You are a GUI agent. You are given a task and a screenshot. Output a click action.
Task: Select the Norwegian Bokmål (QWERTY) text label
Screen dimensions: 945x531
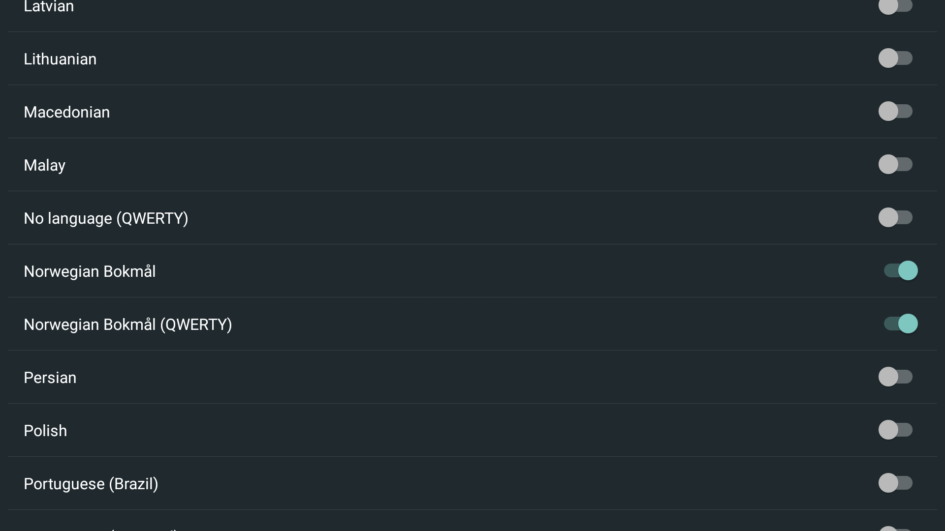point(128,324)
